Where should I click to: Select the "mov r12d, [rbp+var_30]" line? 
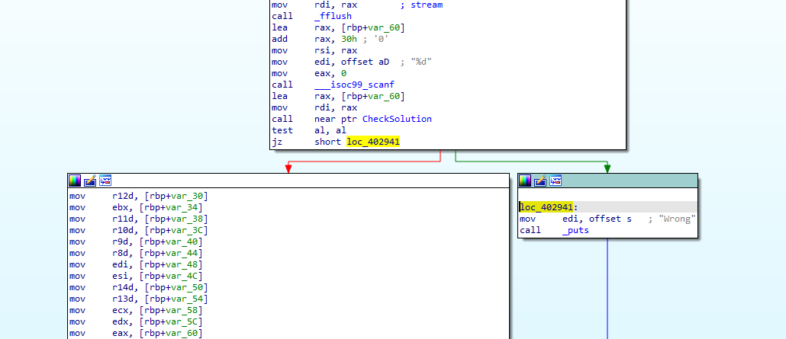point(138,196)
